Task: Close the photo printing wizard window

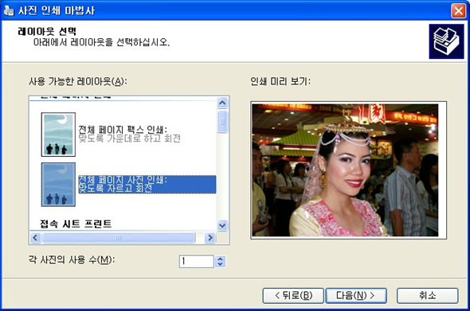Action: (x=458, y=11)
